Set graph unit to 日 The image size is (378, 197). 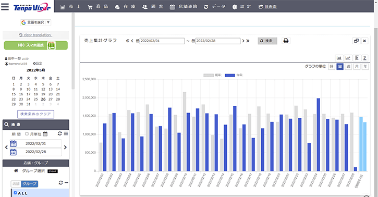[x=340, y=67]
